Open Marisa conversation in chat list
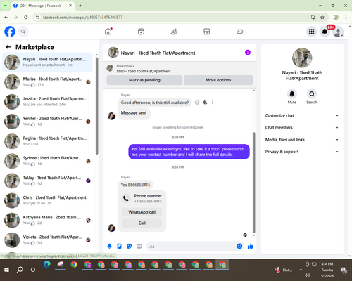 pos(47,82)
